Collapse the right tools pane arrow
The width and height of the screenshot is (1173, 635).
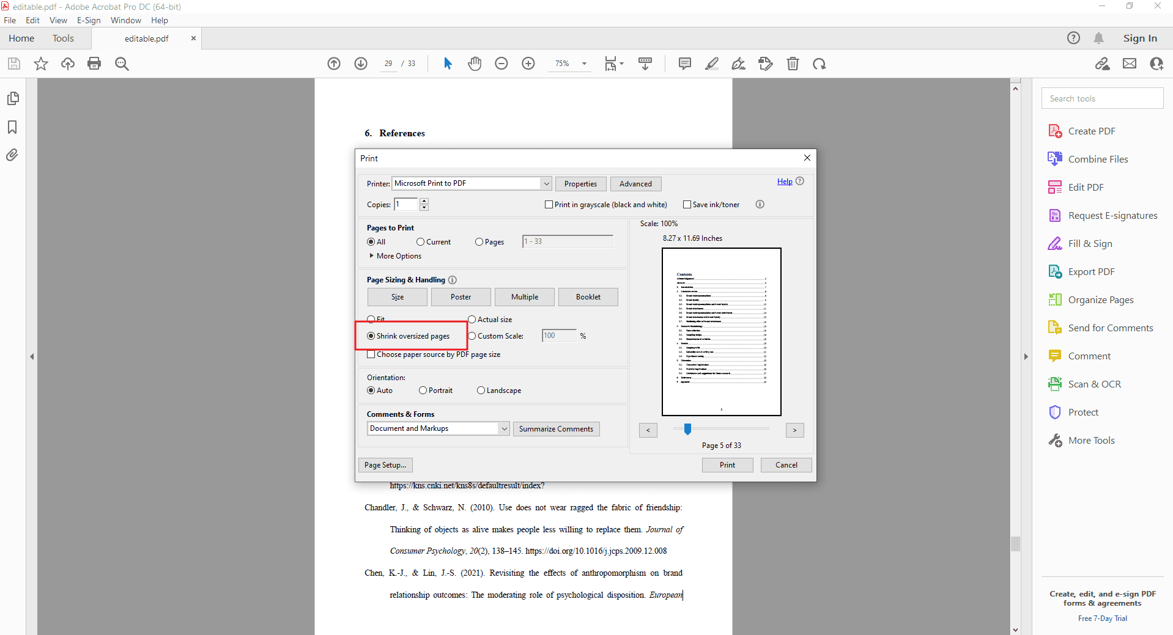coord(1026,356)
